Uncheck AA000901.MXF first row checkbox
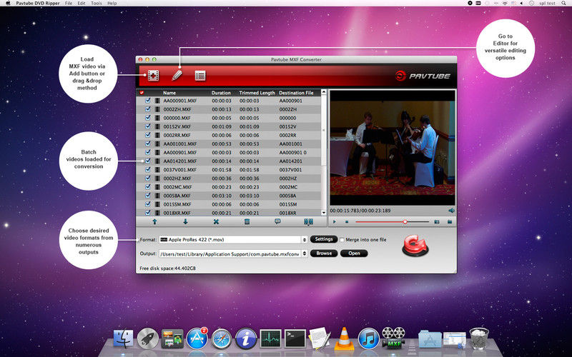 [x=148, y=101]
